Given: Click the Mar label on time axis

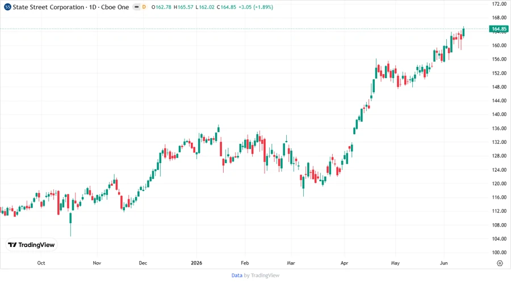Looking at the screenshot, I should click(291, 263).
